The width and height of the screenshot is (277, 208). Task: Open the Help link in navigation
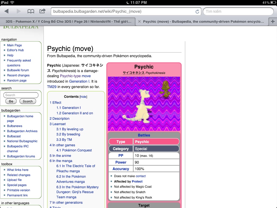point(10,55)
